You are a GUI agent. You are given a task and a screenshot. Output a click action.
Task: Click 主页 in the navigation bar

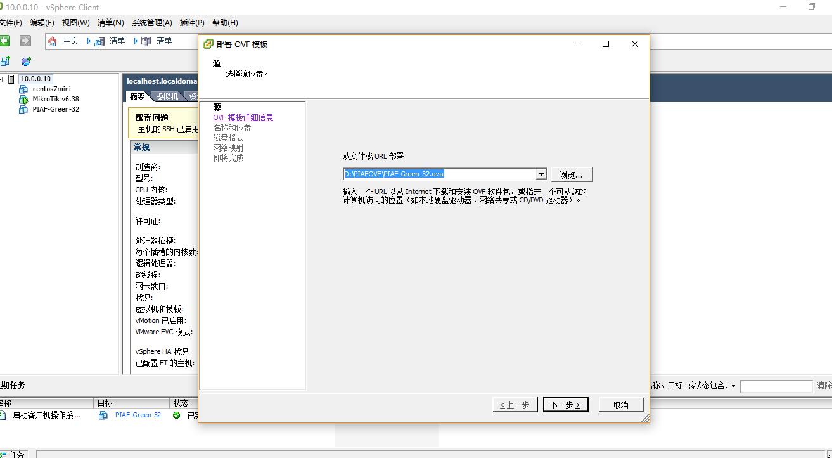coord(70,41)
